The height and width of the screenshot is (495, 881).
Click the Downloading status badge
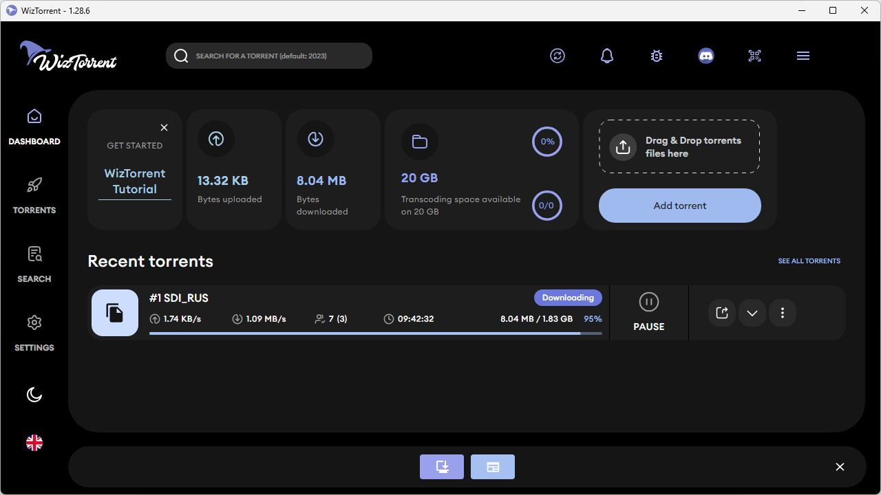(x=568, y=298)
